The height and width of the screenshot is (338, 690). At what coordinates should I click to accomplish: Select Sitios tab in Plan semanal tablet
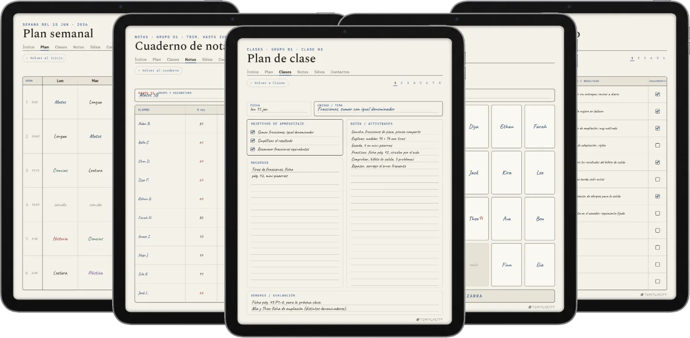point(95,47)
